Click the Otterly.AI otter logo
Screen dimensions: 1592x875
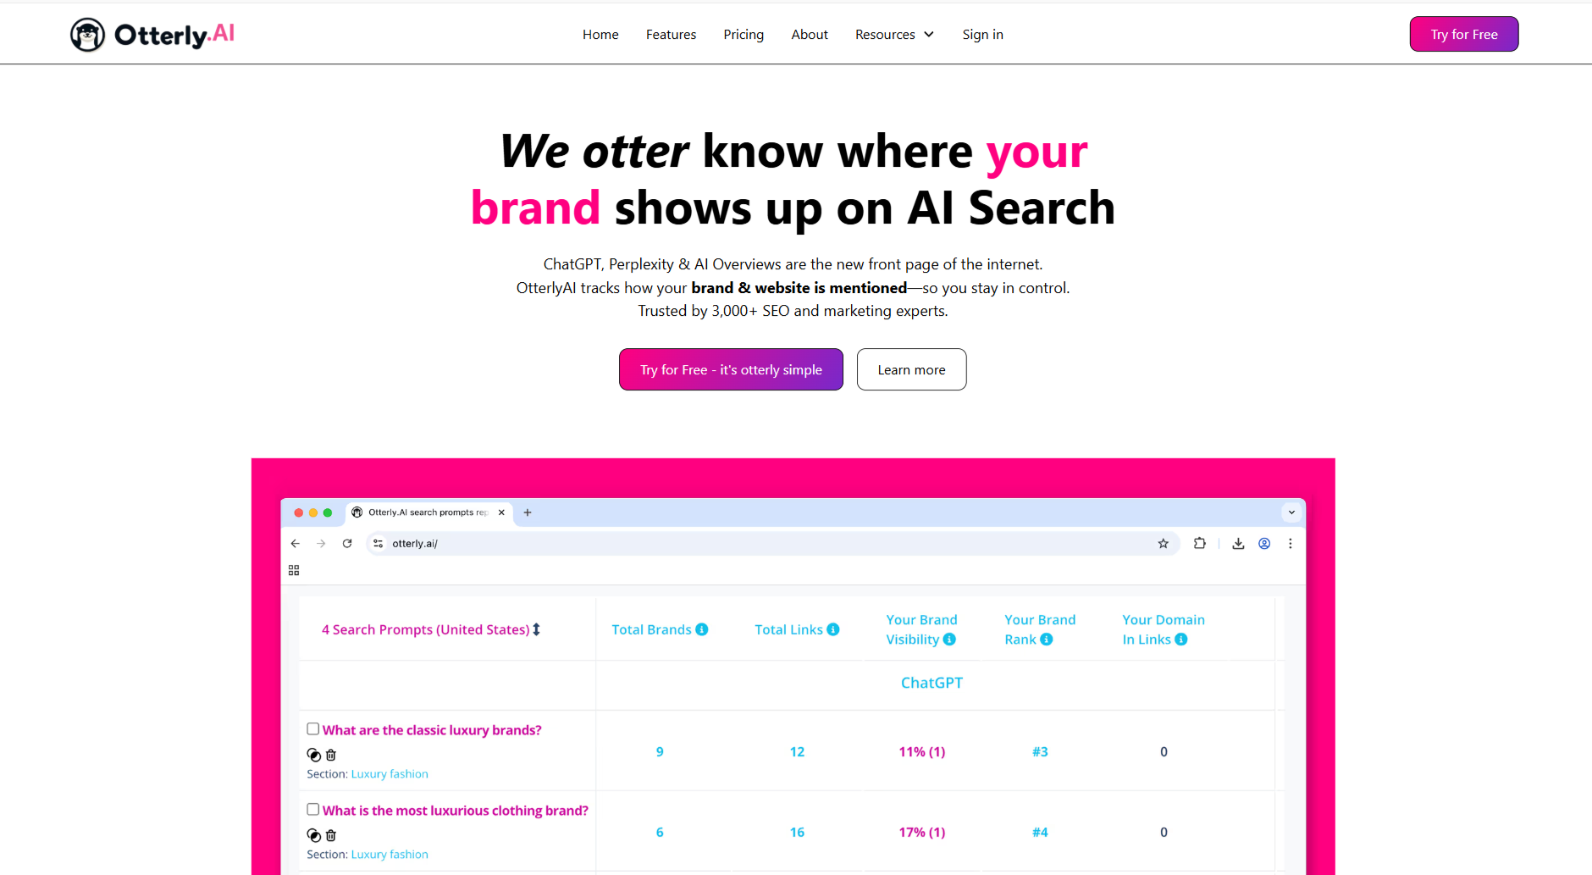tap(152, 35)
